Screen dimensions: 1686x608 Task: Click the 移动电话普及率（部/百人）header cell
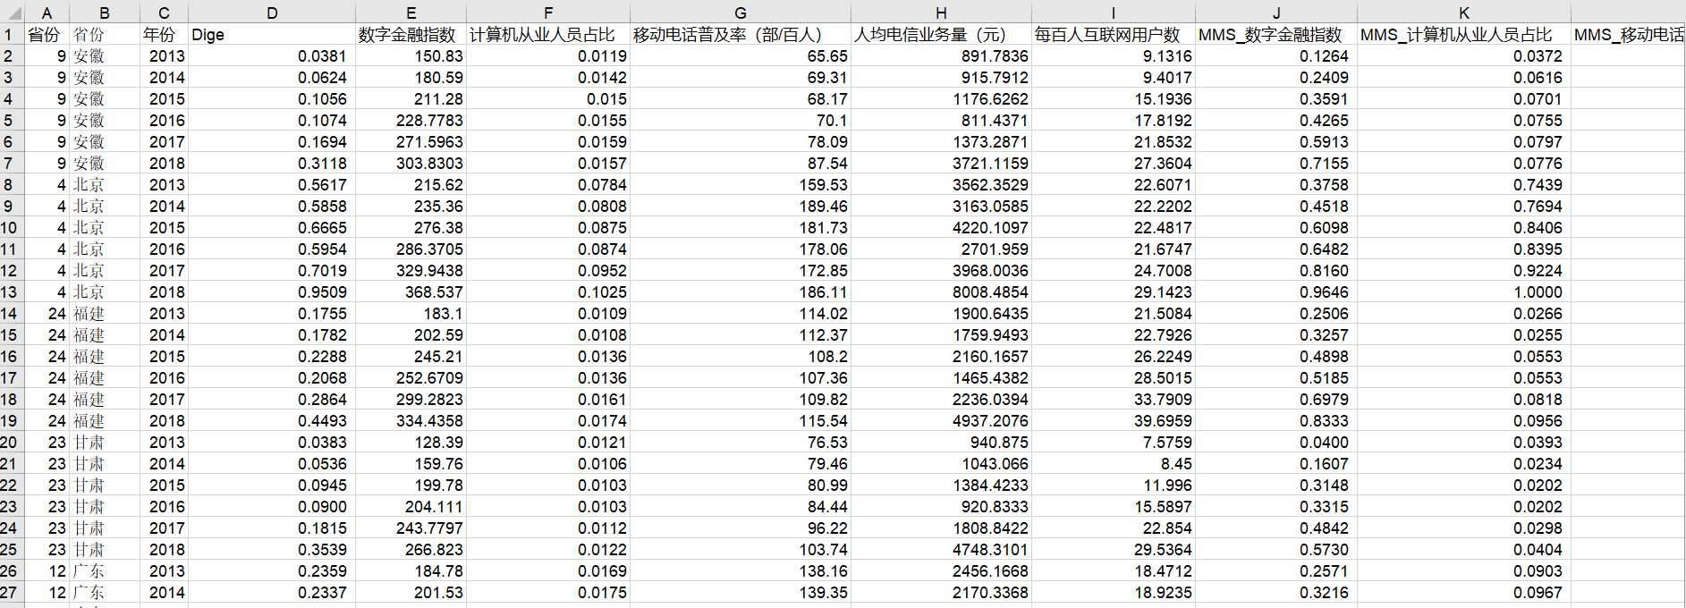(741, 34)
